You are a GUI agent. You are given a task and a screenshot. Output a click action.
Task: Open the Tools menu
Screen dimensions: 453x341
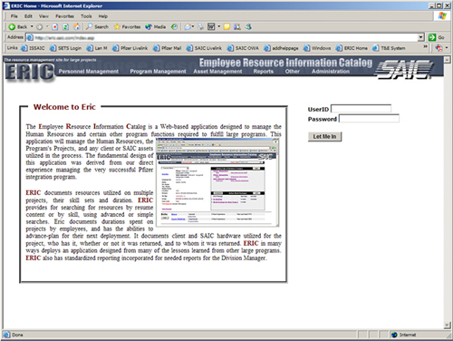pyautogui.click(x=86, y=16)
